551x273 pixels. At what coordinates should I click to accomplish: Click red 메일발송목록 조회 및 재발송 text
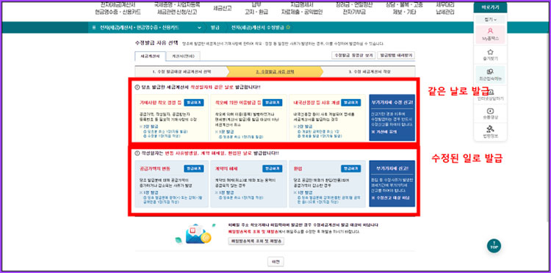click(253, 232)
